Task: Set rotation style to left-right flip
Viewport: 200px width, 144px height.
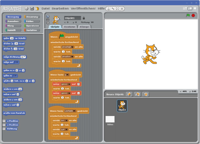Action: point(48,20)
